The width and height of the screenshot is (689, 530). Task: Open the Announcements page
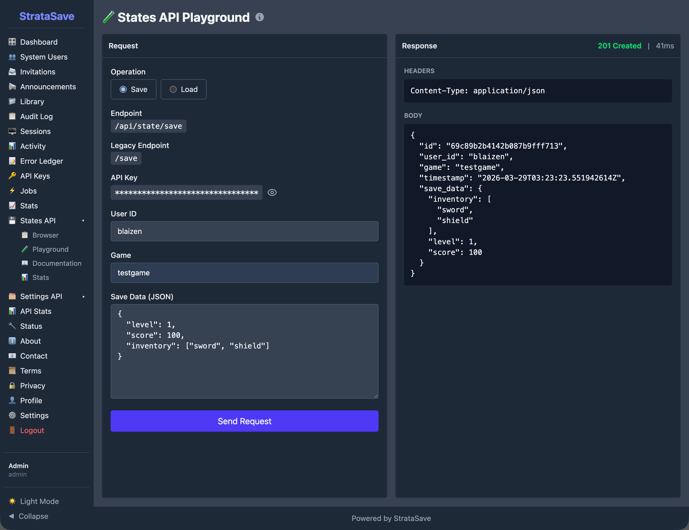48,87
